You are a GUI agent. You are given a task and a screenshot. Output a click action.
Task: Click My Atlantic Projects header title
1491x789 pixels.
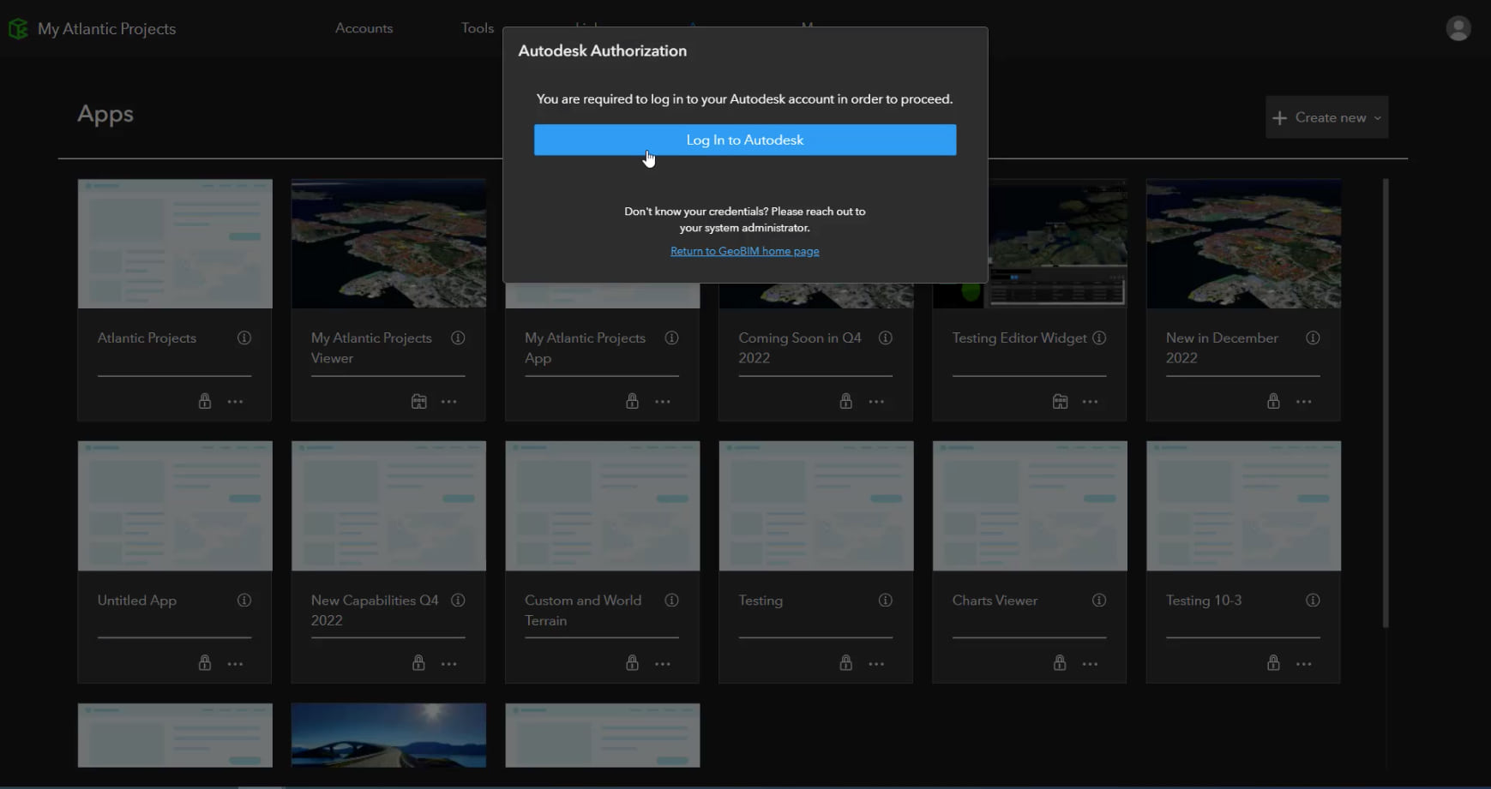pyautogui.click(x=106, y=28)
